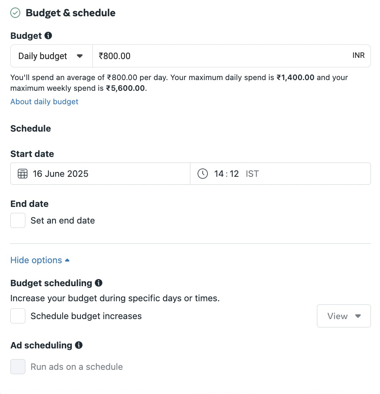Collapse the section with Hide options
The image size is (380, 394).
pyautogui.click(x=40, y=260)
